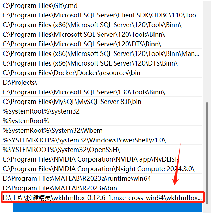The width and height of the screenshot is (212, 214).
Task: Select the NVIDIA app\NvDLISR entry
Action: (x=102, y=159)
